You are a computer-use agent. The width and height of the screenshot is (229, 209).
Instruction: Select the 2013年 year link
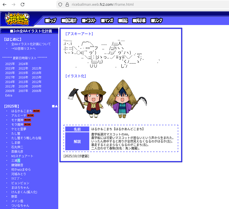point(23,82)
